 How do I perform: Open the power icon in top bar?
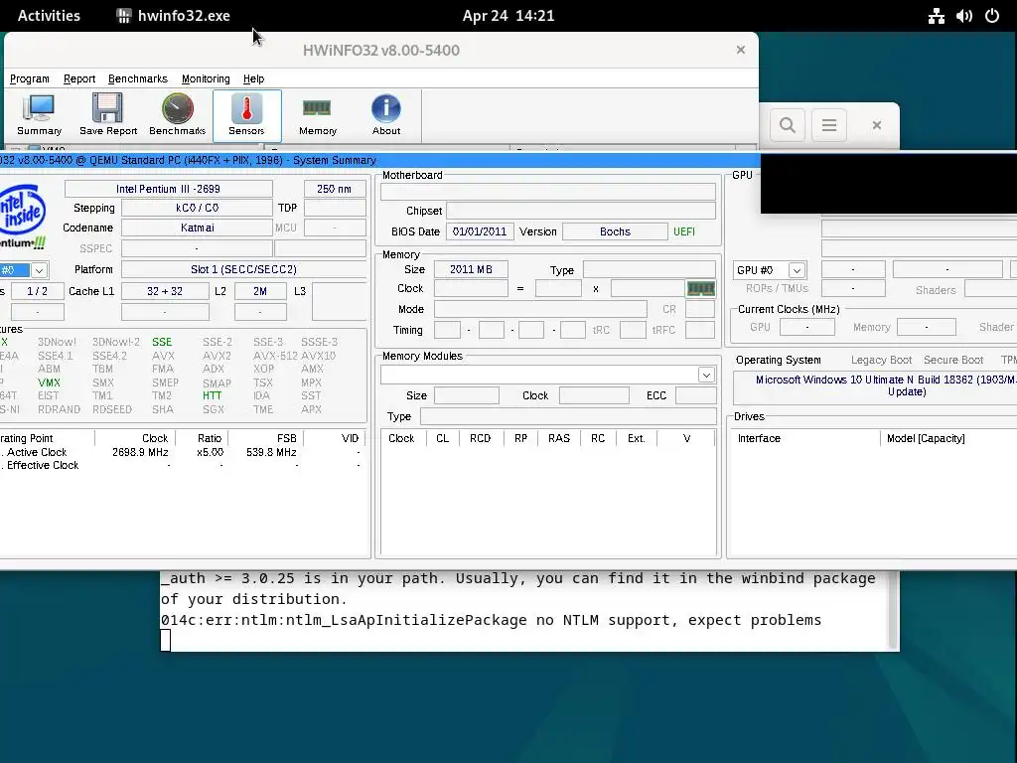click(992, 16)
